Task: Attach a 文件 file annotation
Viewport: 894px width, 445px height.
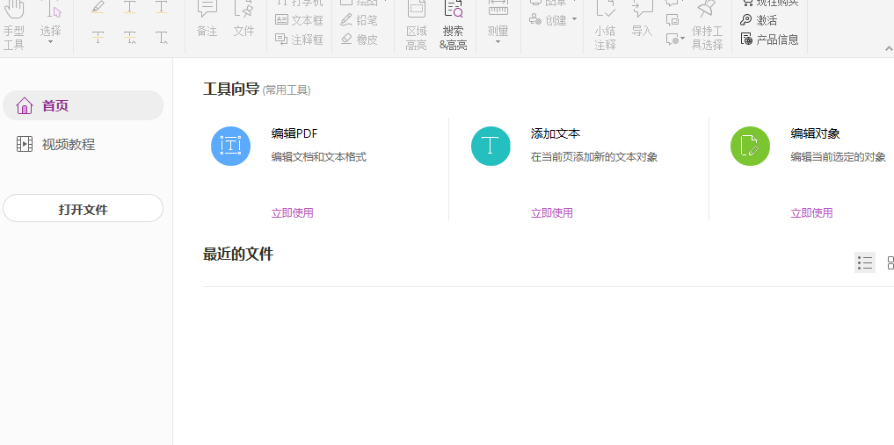Action: point(243,19)
